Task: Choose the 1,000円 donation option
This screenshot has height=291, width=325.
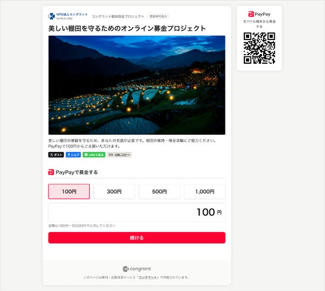Action: coord(204,191)
